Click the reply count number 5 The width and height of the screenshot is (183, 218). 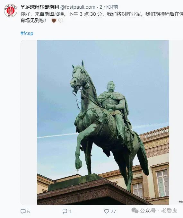pos(28,212)
